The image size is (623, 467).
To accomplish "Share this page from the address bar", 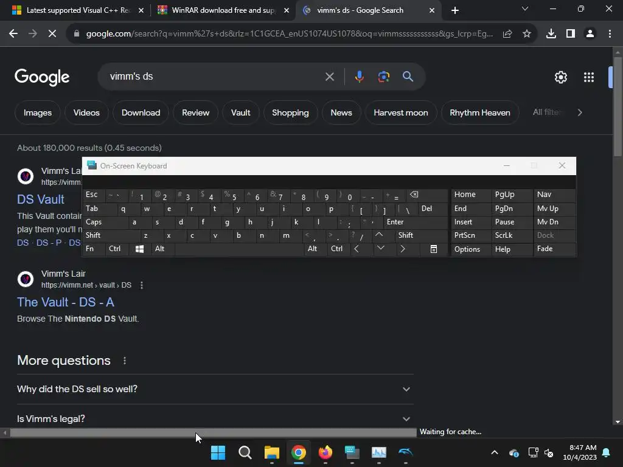I will click(507, 34).
